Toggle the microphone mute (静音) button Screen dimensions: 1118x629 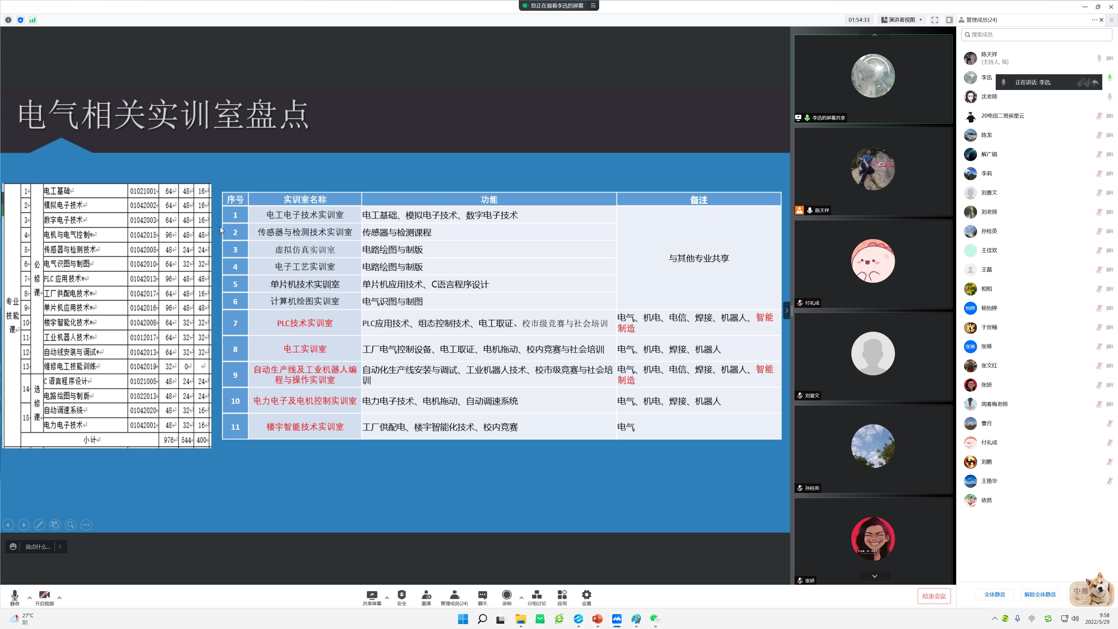14,597
